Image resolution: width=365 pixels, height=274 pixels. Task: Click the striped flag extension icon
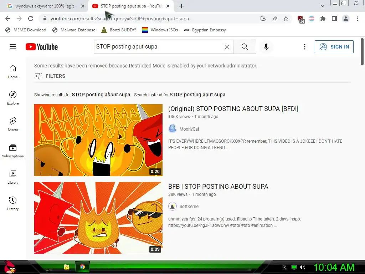(x=312, y=19)
